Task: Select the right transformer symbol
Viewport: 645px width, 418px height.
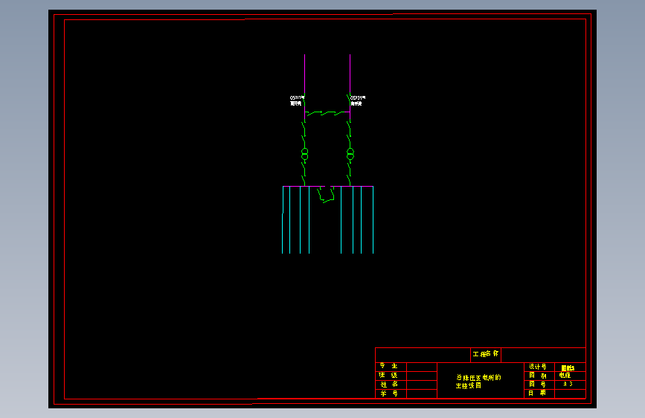Action: point(350,154)
